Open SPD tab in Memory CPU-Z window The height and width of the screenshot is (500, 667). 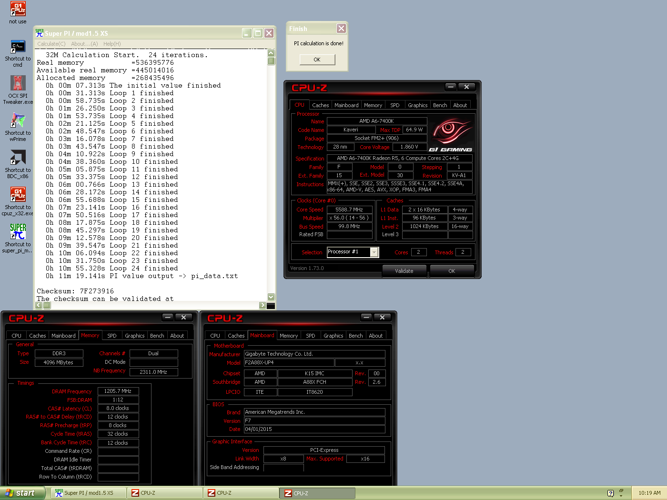pos(112,336)
